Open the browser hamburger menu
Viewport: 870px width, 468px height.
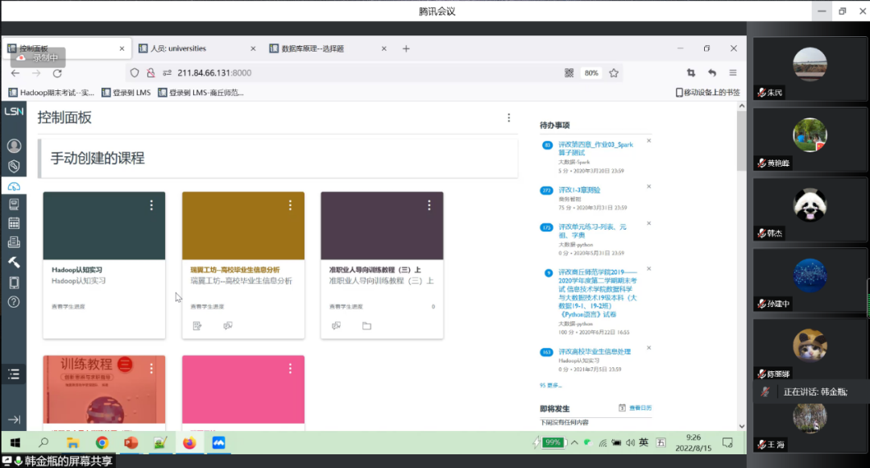click(733, 72)
